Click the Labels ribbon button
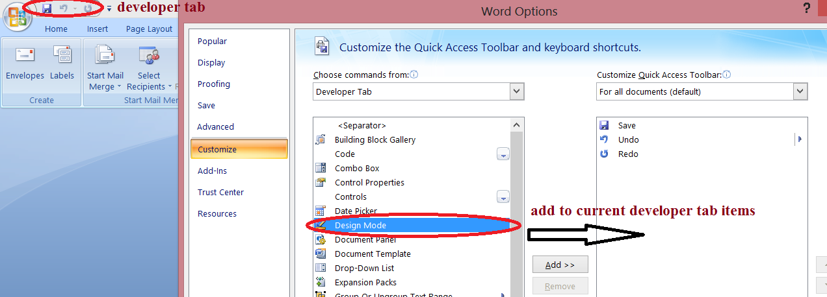Image resolution: width=827 pixels, height=297 pixels. tap(62, 64)
